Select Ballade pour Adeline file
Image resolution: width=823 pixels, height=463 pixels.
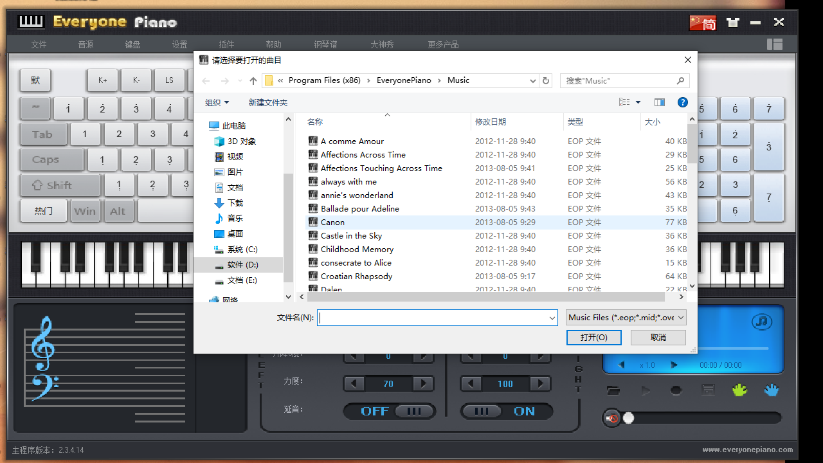[360, 208]
